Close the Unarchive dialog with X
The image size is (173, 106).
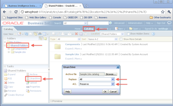pos(118,67)
